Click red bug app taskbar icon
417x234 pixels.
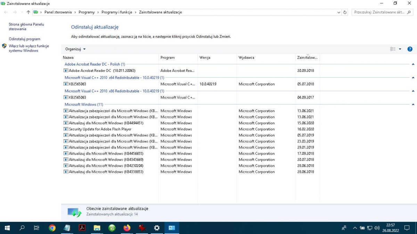pos(142,228)
